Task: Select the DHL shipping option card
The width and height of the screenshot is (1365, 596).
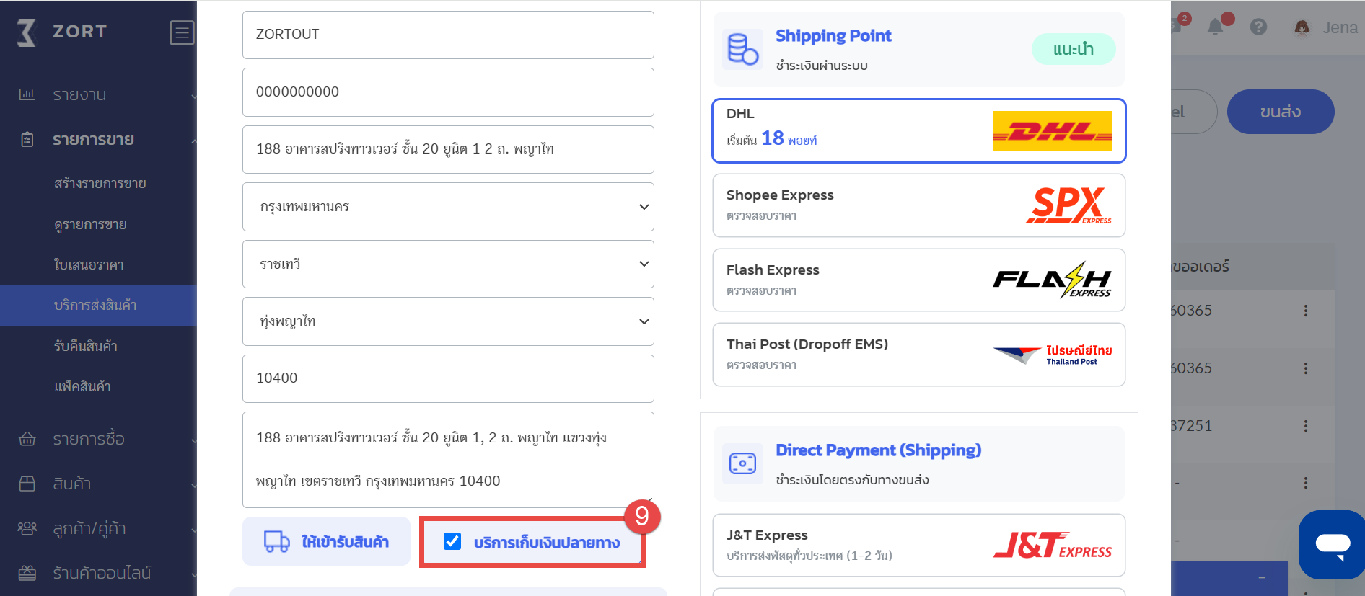Action: click(x=919, y=130)
